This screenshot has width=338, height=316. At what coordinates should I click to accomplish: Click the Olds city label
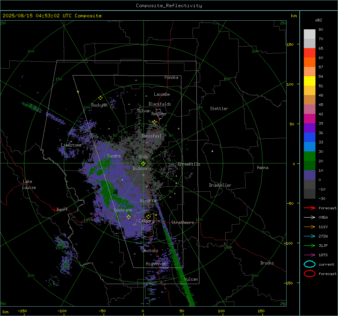143,157
